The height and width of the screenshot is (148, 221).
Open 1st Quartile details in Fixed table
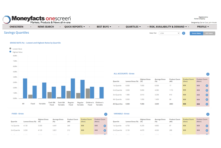pos(105,126)
